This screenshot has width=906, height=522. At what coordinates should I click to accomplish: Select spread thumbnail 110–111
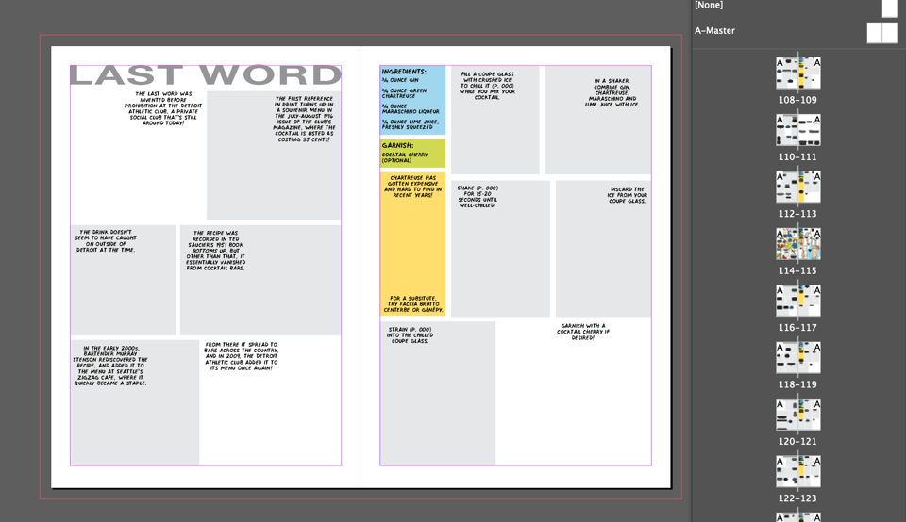click(798, 130)
